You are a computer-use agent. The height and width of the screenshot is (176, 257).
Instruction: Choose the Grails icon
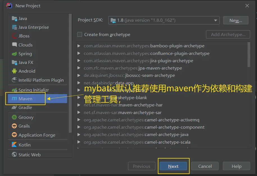click(x=14, y=126)
